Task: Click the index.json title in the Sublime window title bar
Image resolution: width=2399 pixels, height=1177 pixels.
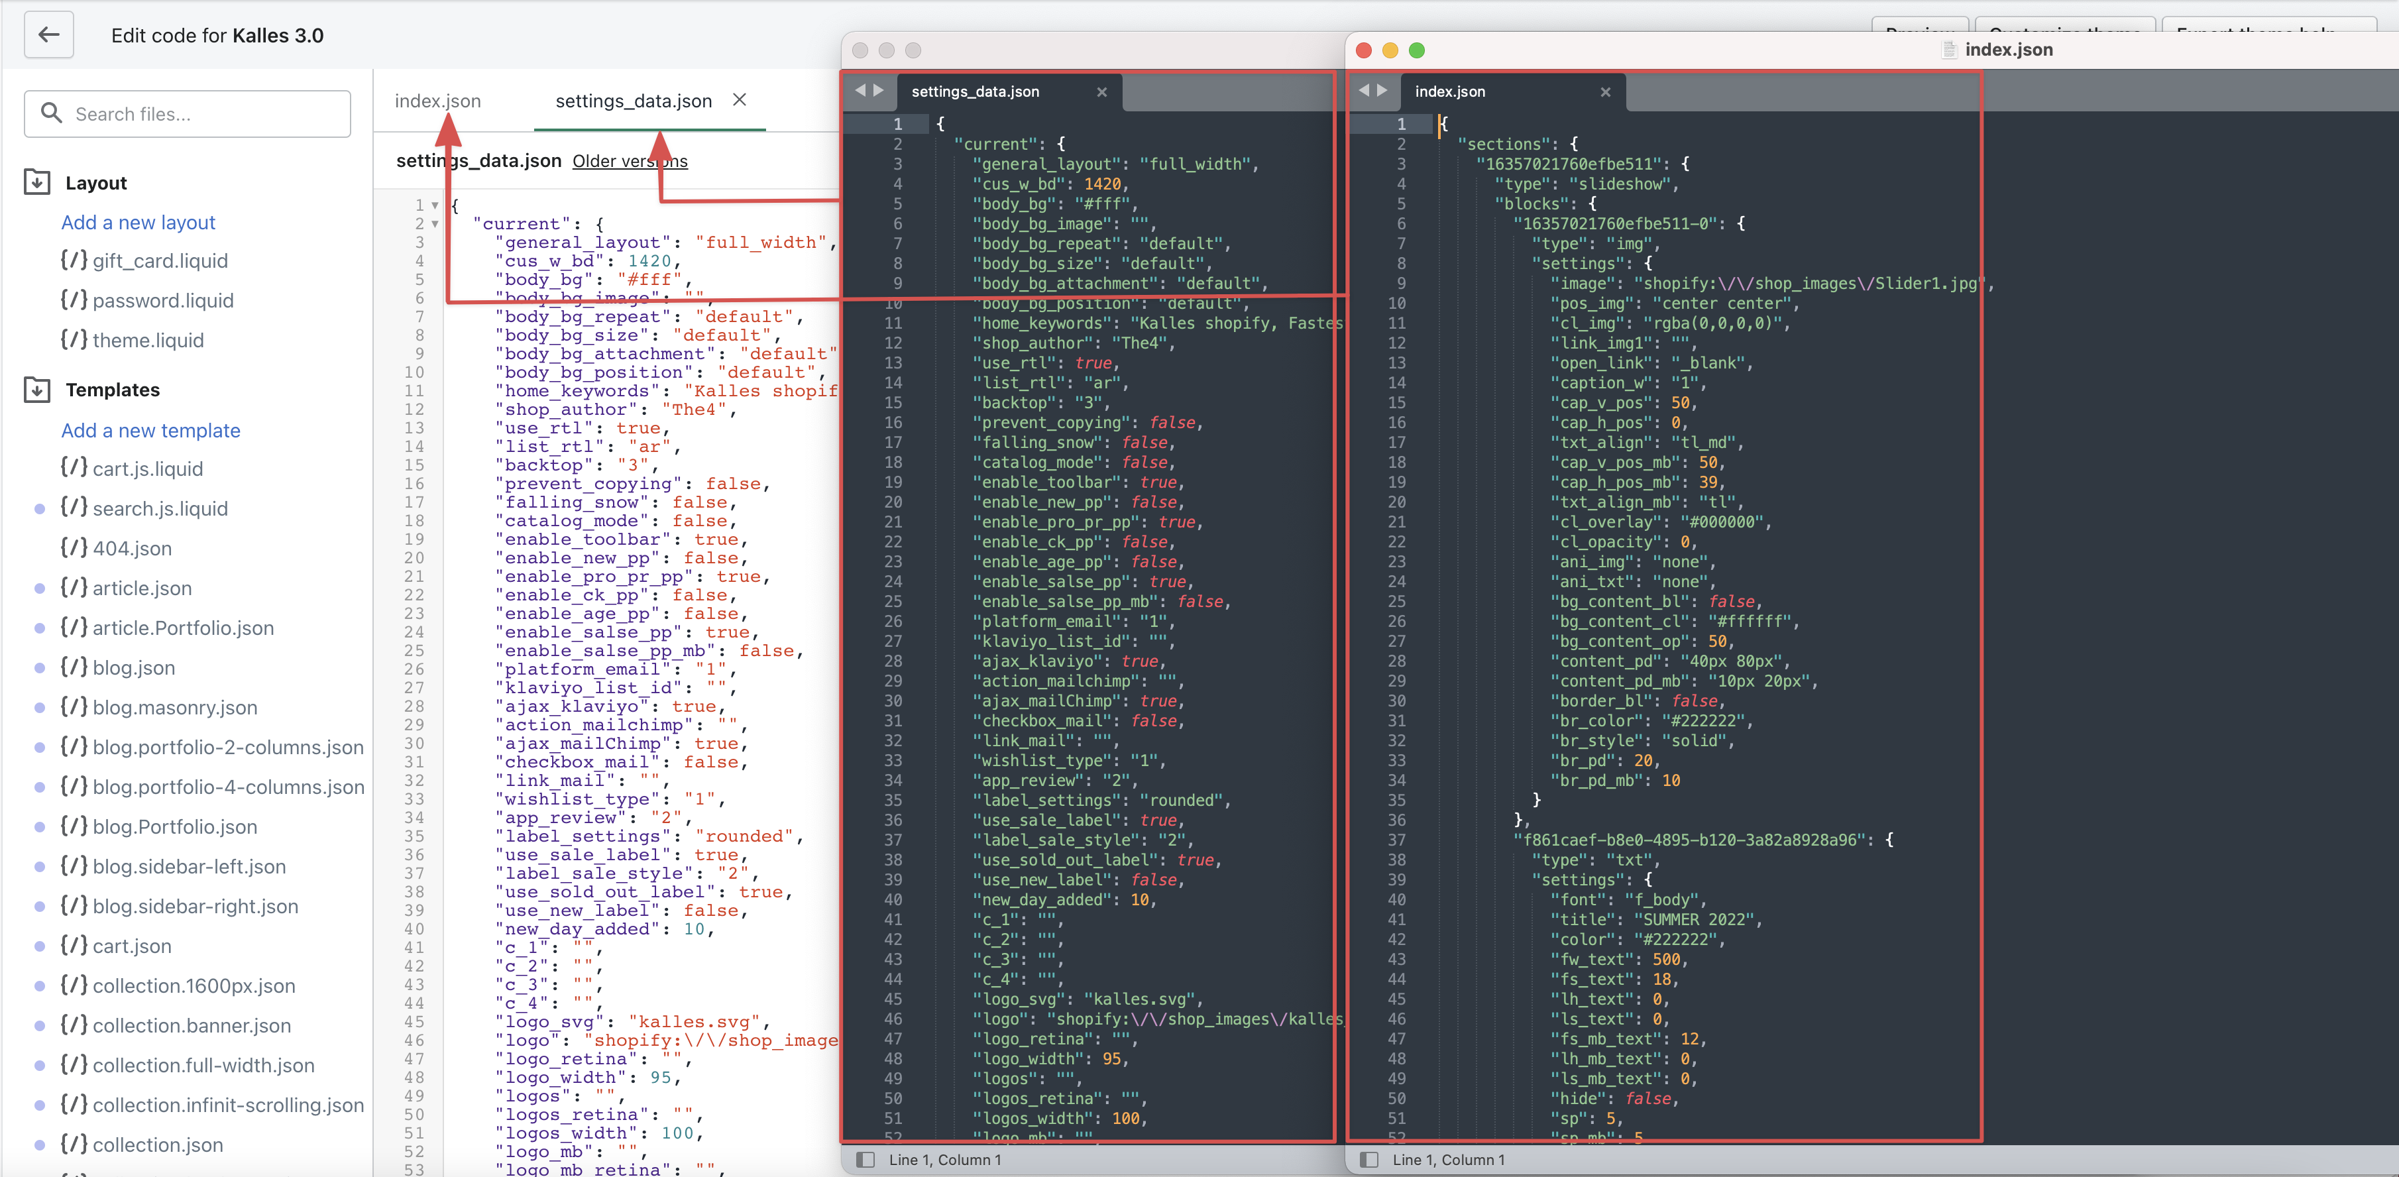Action: tap(2009, 49)
